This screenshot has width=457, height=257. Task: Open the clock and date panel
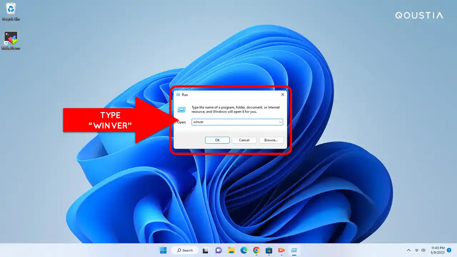pos(437,250)
